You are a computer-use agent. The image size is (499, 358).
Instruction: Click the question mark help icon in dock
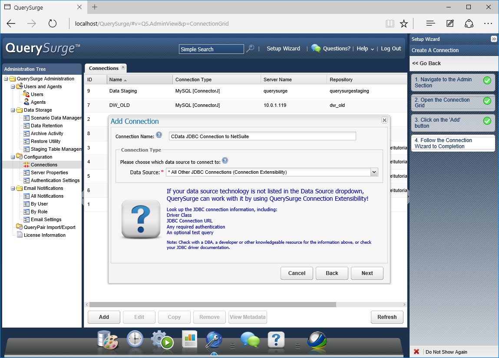click(276, 340)
